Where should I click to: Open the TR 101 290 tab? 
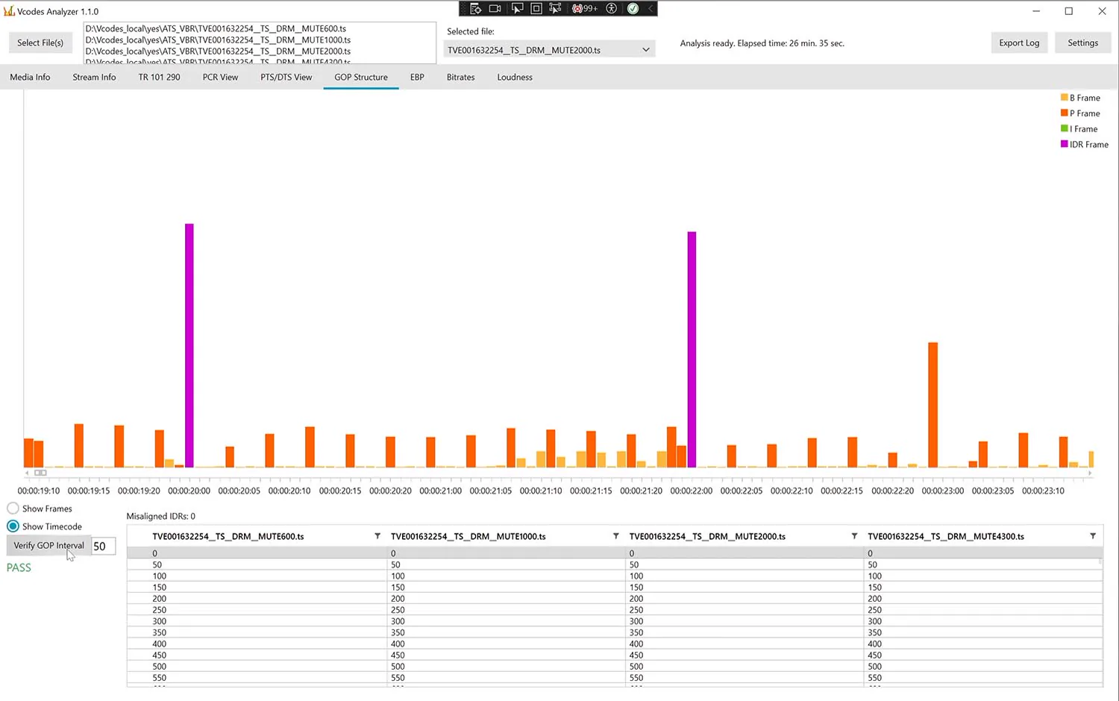[x=159, y=77]
